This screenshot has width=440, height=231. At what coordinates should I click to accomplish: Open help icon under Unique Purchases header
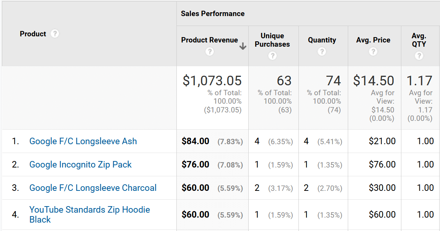pos(272,56)
